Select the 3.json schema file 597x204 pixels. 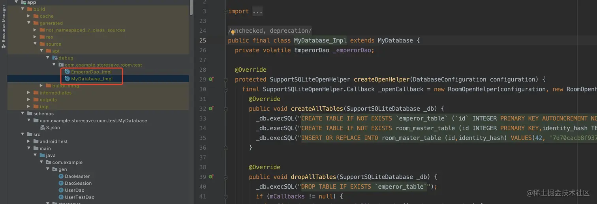point(53,128)
